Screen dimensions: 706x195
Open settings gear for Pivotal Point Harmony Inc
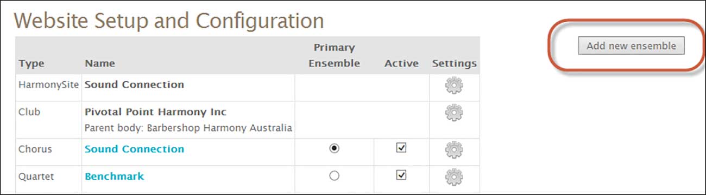pyautogui.click(x=454, y=113)
